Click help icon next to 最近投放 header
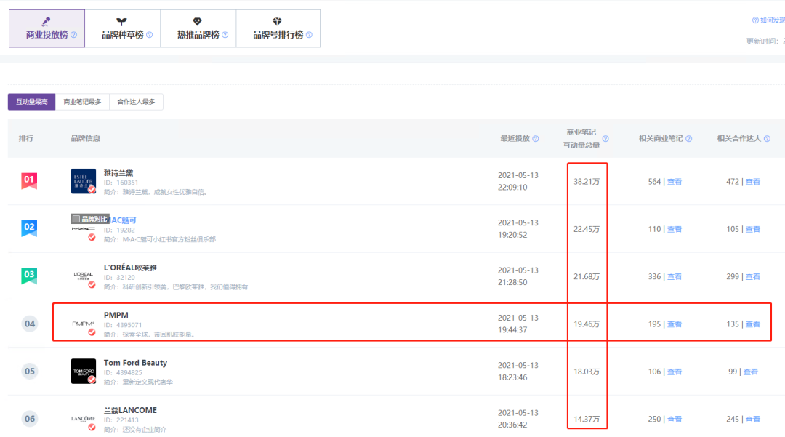Screen dimensions: 785x437 coord(536,139)
